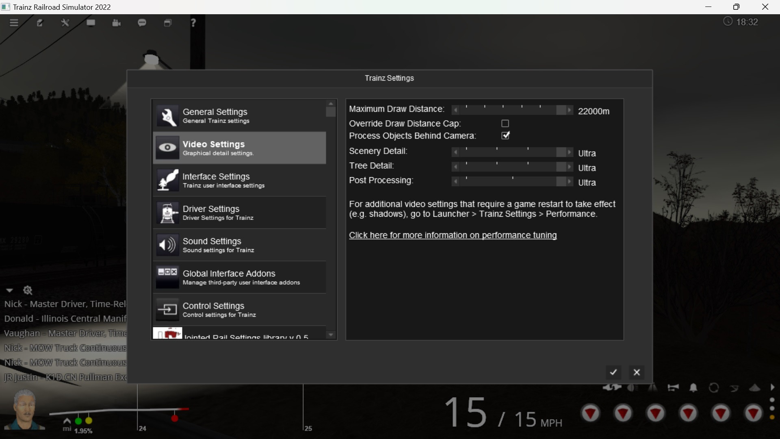Select Global Interface Addons category
The height and width of the screenshot is (439, 780).
[x=239, y=277]
